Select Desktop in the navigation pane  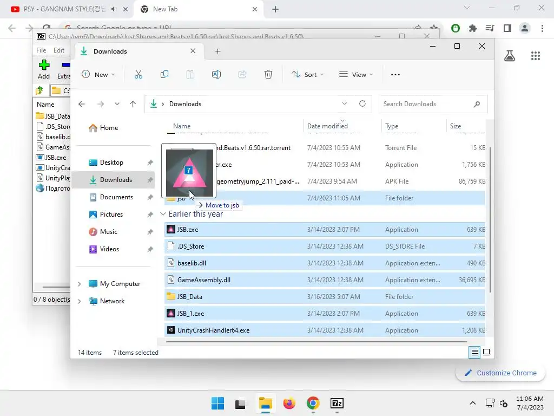coord(111,162)
